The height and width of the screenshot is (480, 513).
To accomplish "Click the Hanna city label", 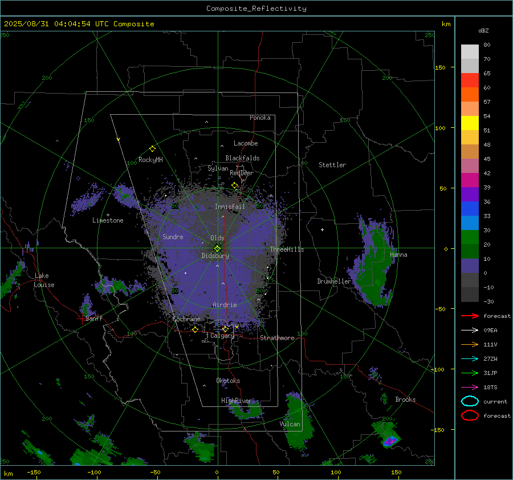I will [x=398, y=255].
